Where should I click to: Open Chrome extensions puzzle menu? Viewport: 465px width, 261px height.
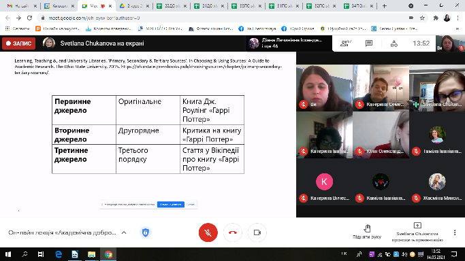(x=436, y=18)
